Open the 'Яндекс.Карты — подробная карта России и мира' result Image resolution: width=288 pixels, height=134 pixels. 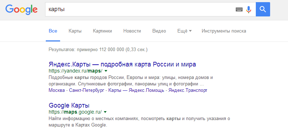point(122,64)
